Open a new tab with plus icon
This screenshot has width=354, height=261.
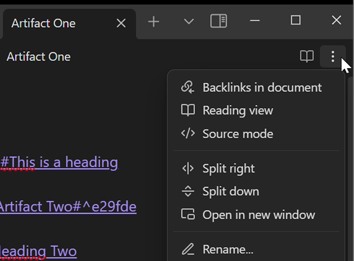(154, 22)
